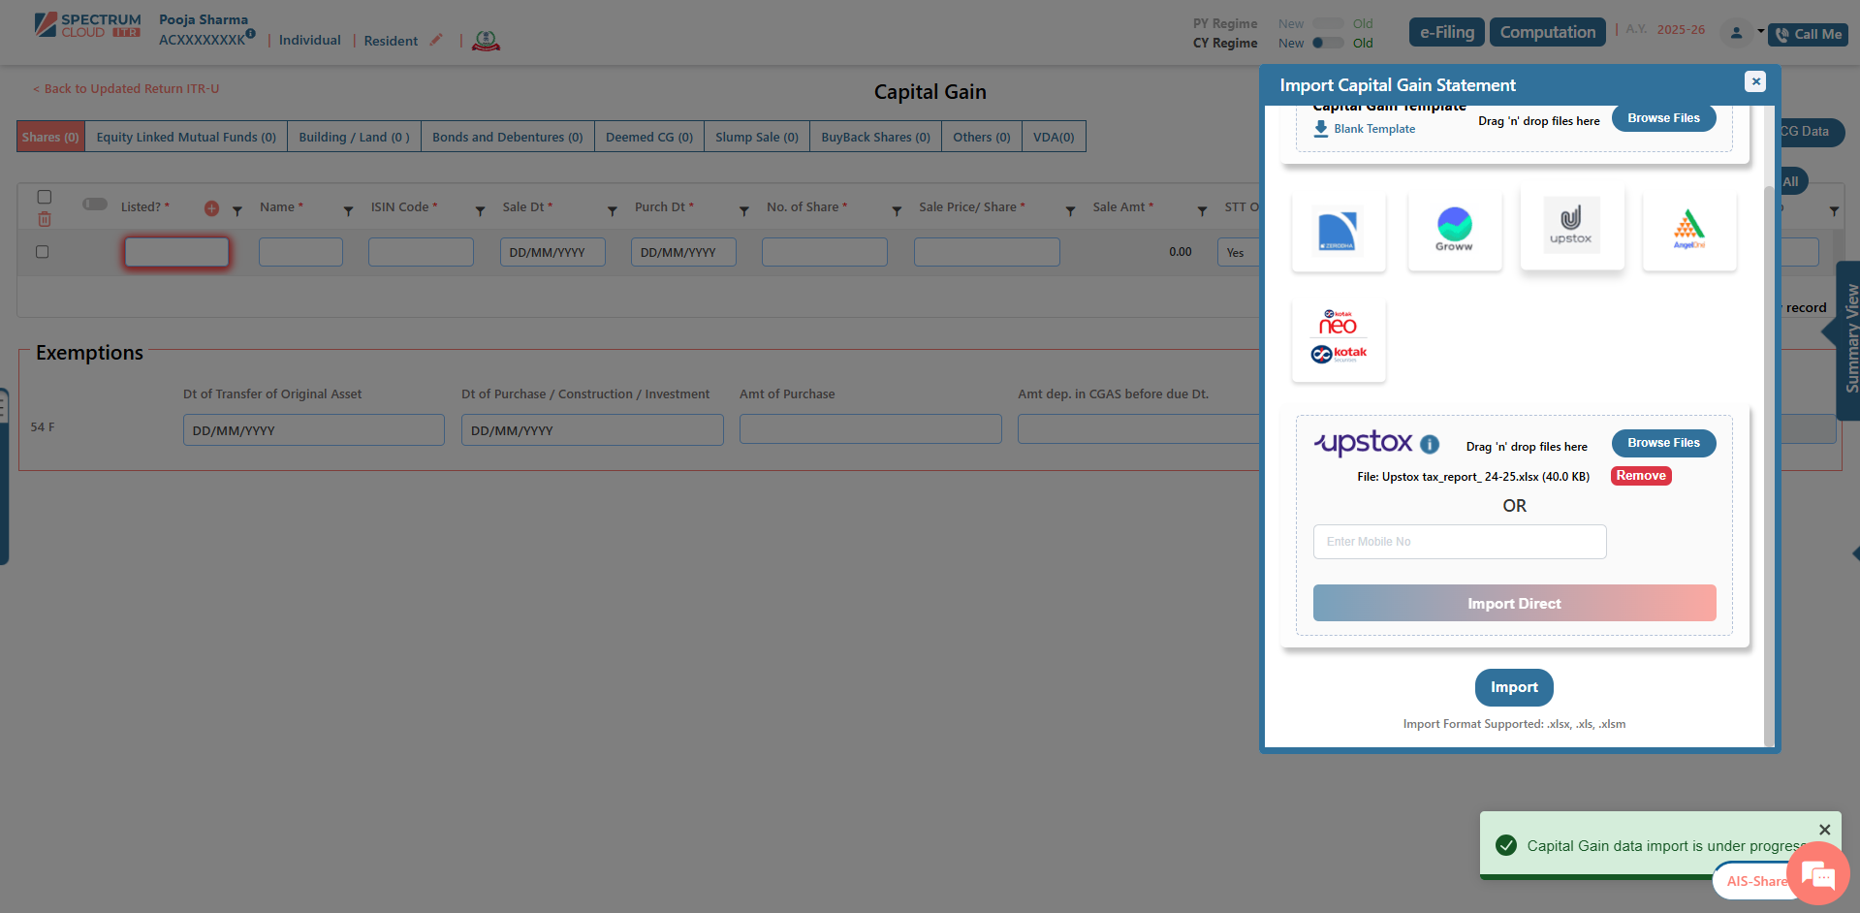Choose the Groww broker logo
The width and height of the screenshot is (1860, 913).
[1454, 230]
